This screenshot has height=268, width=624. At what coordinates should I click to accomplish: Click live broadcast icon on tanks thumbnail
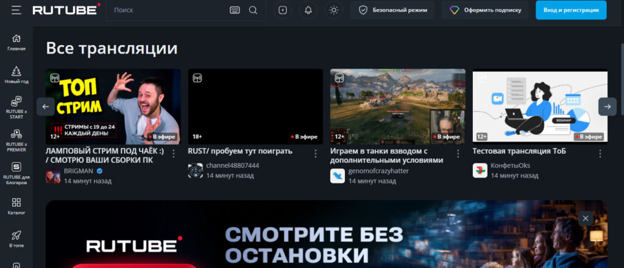tap(339, 78)
